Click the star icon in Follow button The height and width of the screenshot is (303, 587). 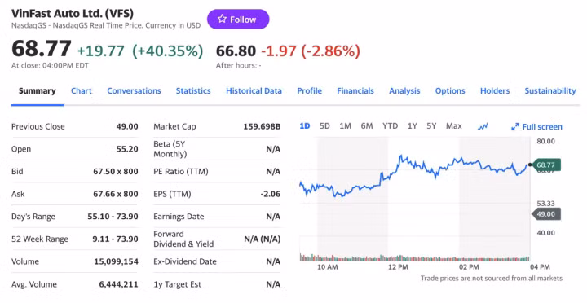222,19
